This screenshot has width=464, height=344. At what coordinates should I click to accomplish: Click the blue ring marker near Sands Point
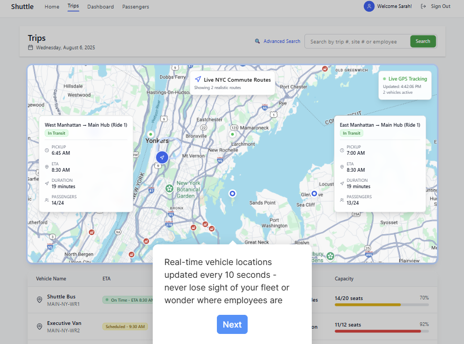point(232,193)
